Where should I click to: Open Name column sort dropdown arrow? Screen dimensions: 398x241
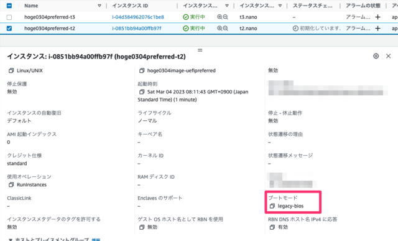(99, 6)
